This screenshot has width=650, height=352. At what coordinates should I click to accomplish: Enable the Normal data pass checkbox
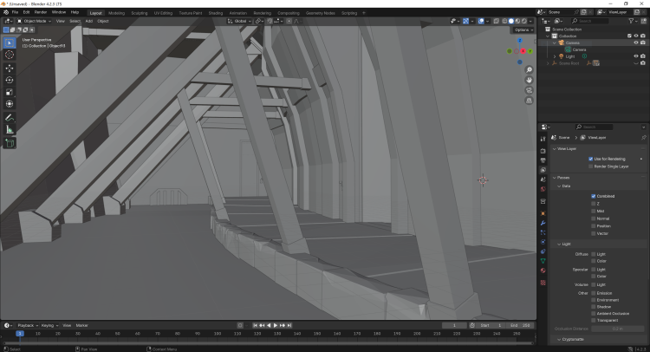coord(594,218)
